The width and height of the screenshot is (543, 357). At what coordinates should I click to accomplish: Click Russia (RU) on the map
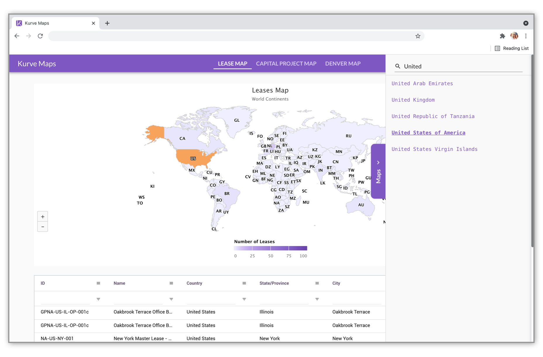coord(348,136)
